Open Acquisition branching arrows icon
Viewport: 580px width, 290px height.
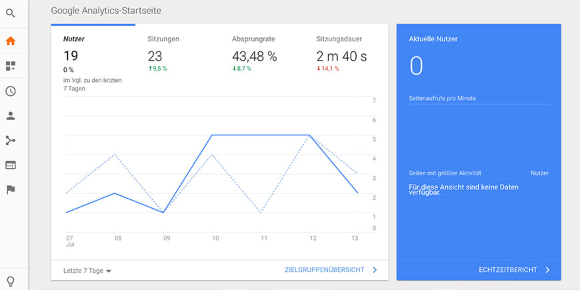tap(11, 141)
